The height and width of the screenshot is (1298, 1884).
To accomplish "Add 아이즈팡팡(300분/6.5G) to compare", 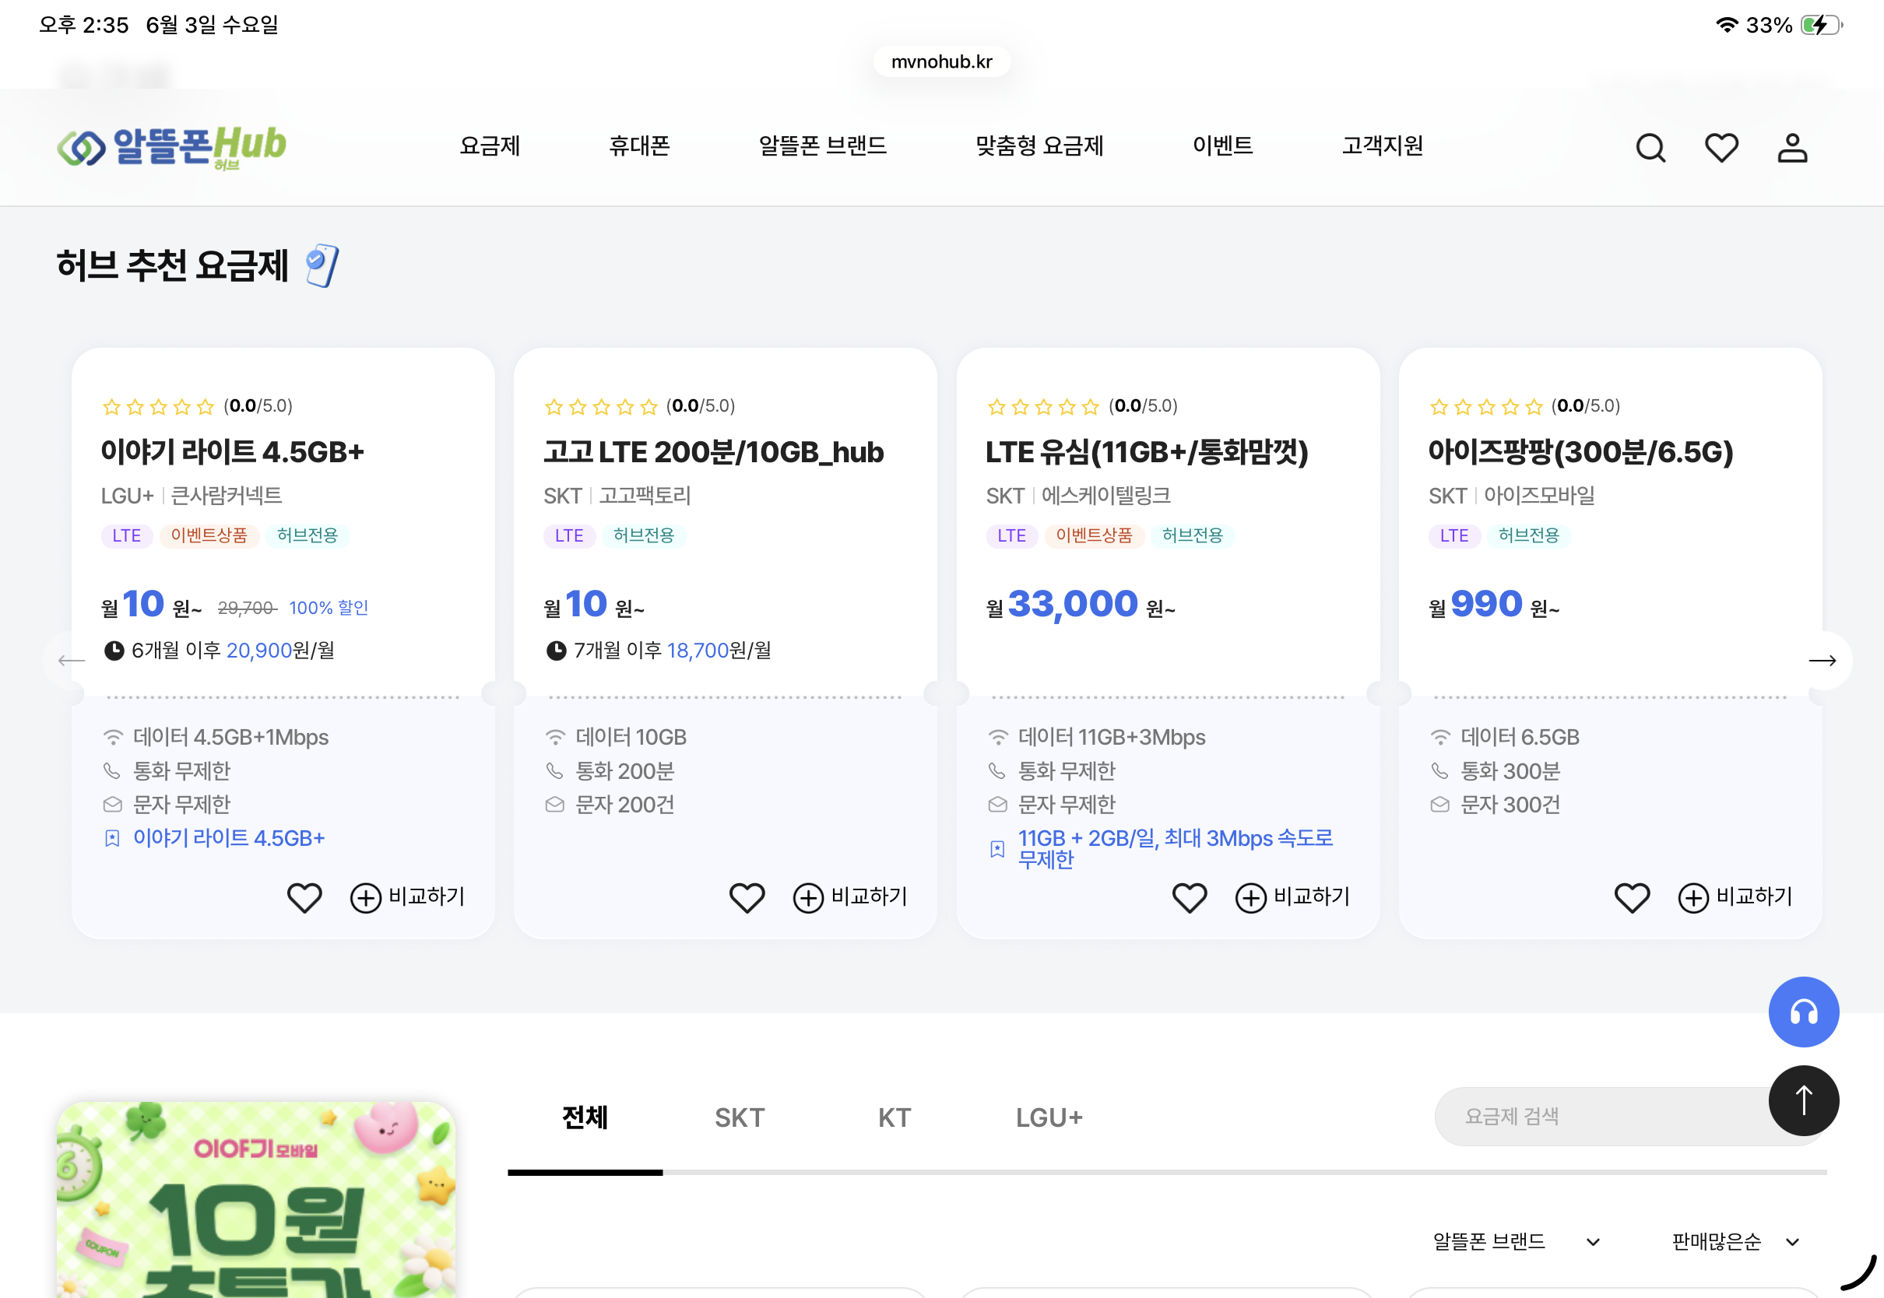I will (x=1735, y=897).
